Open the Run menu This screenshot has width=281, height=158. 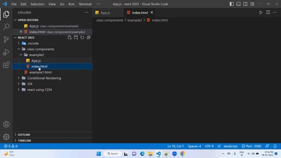pos(71,4)
